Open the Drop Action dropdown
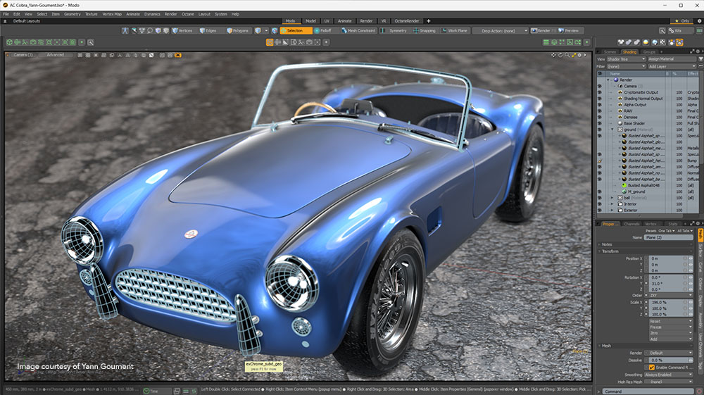This screenshot has width=704, height=395. pyautogui.click(x=499, y=31)
